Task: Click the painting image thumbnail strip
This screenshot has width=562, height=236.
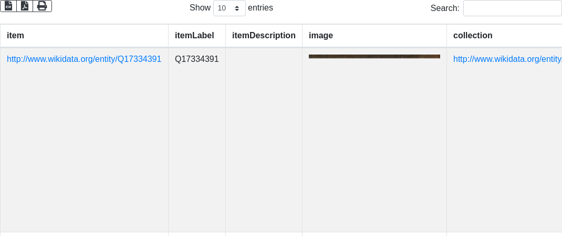Action: [x=374, y=56]
